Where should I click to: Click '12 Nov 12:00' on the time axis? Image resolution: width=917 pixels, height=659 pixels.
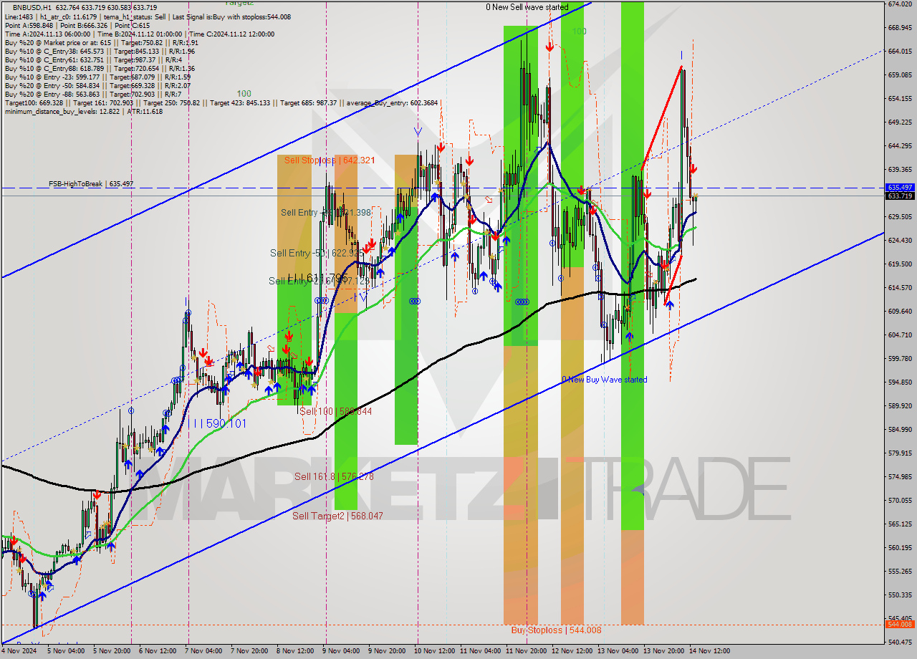click(x=572, y=652)
